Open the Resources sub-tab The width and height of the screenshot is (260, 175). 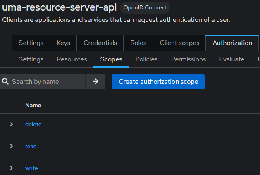(72, 59)
